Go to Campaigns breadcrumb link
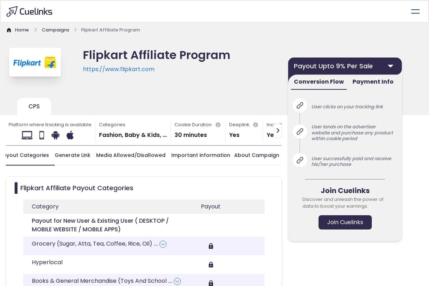Viewport: 429px width, 286px height. tap(55, 30)
